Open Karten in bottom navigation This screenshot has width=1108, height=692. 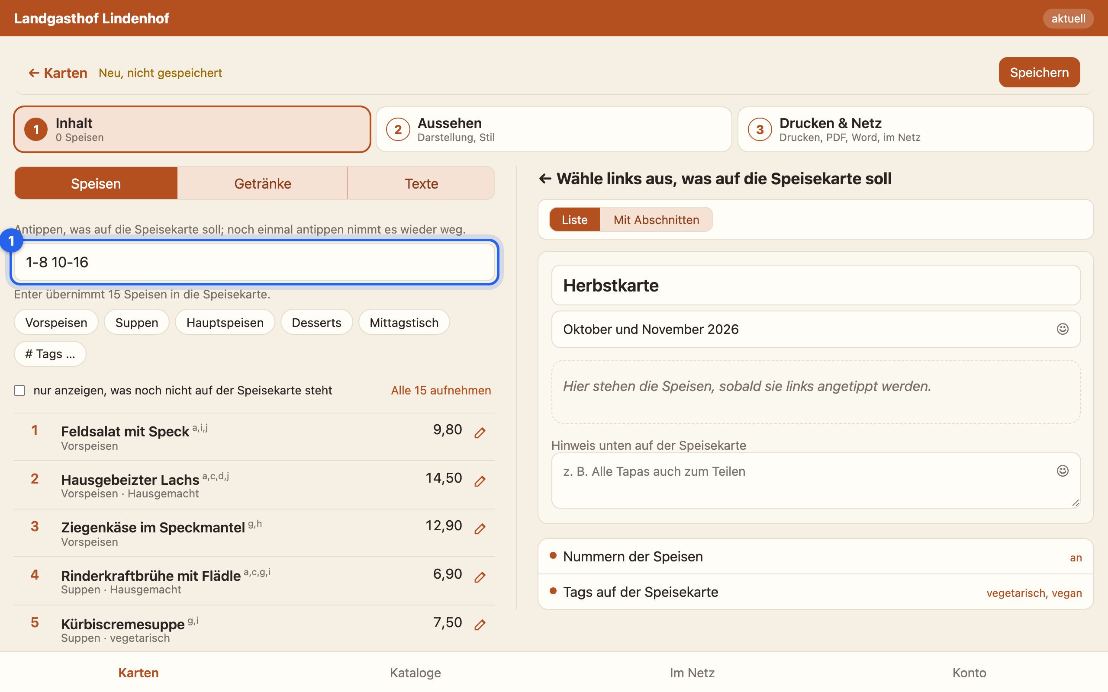pyautogui.click(x=138, y=673)
